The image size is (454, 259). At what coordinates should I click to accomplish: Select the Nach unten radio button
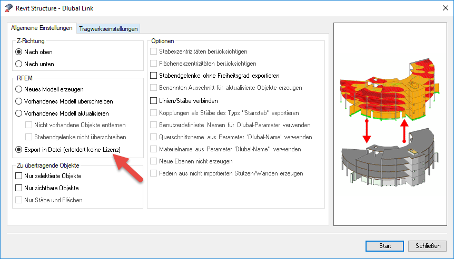pos(18,64)
